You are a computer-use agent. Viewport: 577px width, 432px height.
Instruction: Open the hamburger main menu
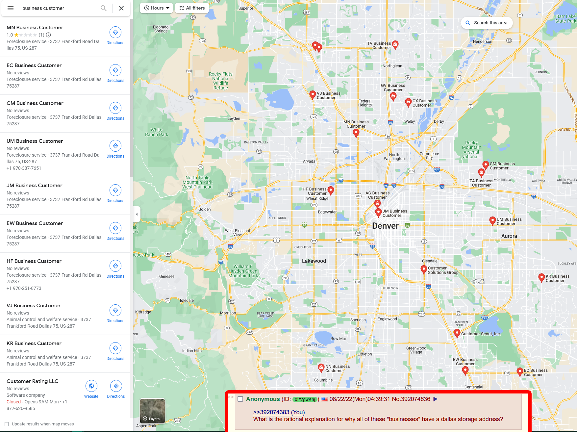(11, 8)
